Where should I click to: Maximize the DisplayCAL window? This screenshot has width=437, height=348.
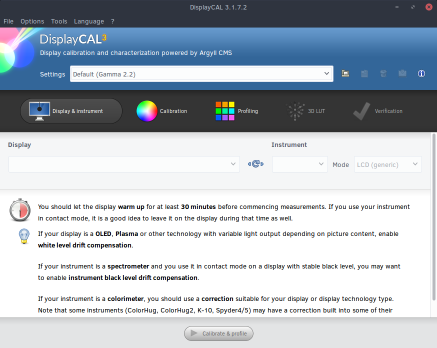click(x=413, y=7)
